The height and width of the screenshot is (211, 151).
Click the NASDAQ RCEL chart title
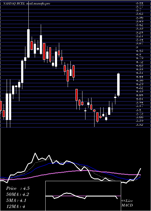point(14,4)
